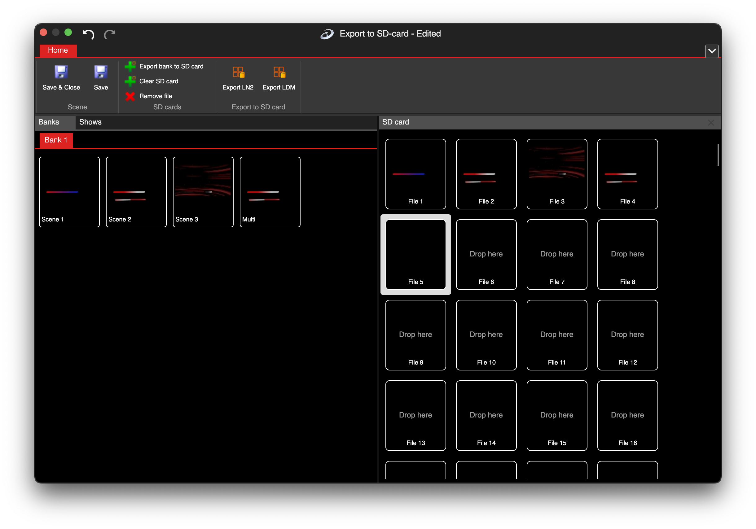Select the empty File 16 slot

click(x=628, y=416)
